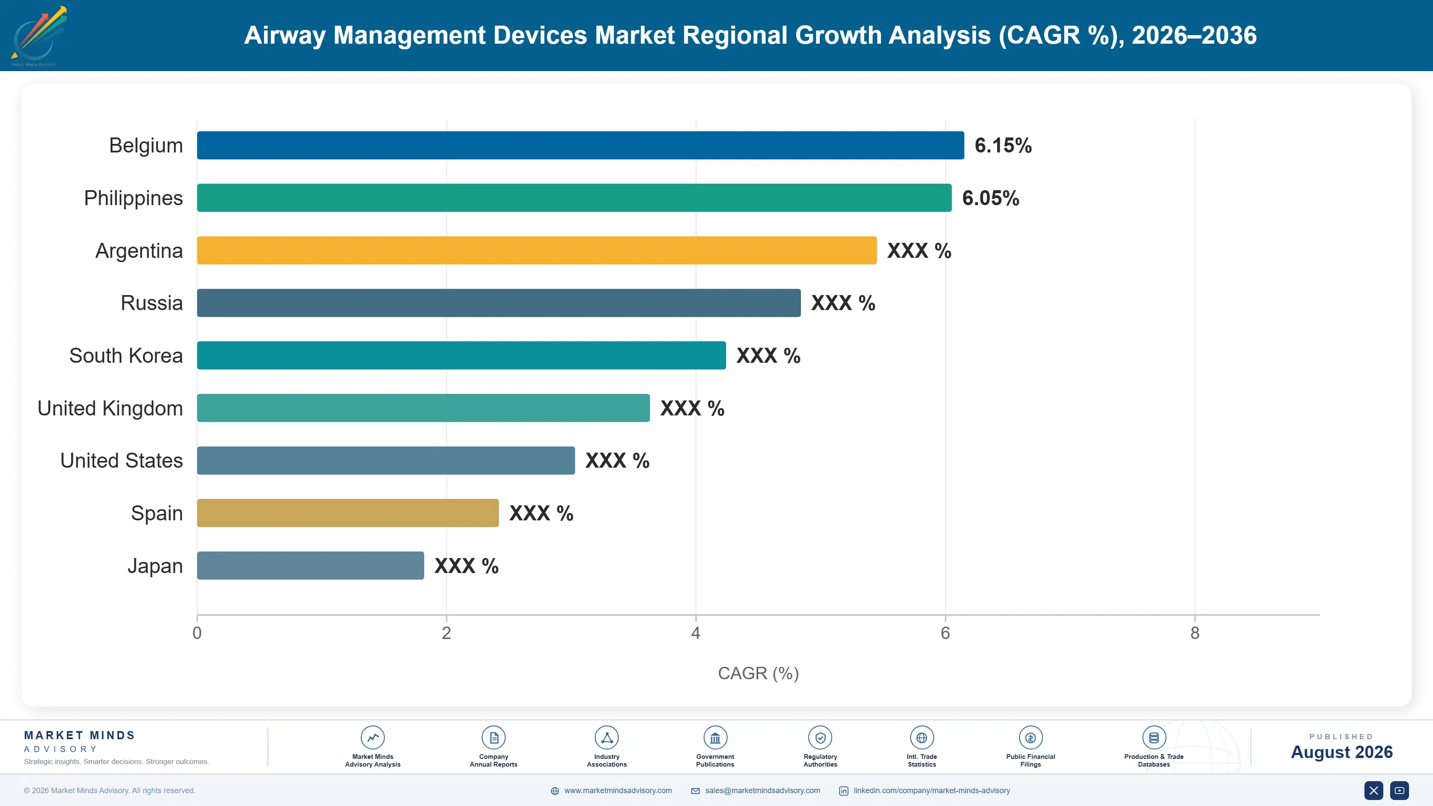
Task: Open the linkedin.com/company/market-minds-advisory link
Action: coord(932,791)
